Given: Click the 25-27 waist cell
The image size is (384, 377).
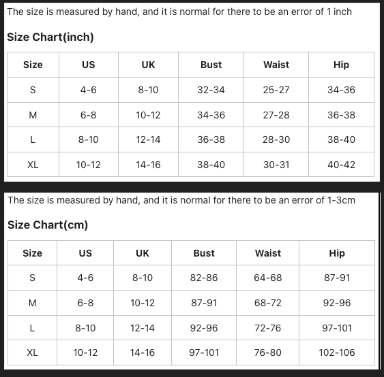Looking at the screenshot, I should tap(276, 90).
